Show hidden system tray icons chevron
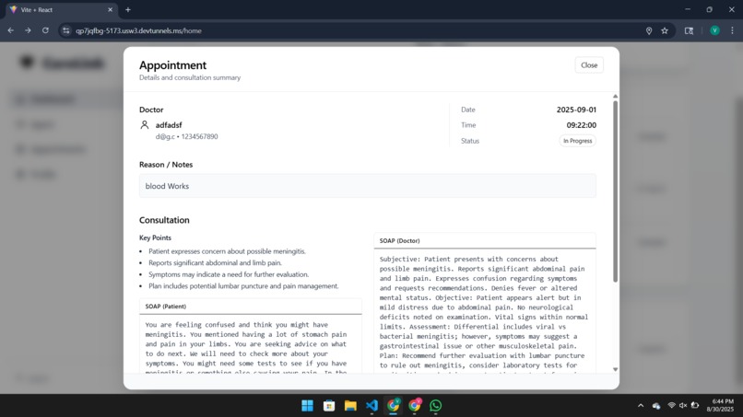The image size is (743, 417). (641, 406)
